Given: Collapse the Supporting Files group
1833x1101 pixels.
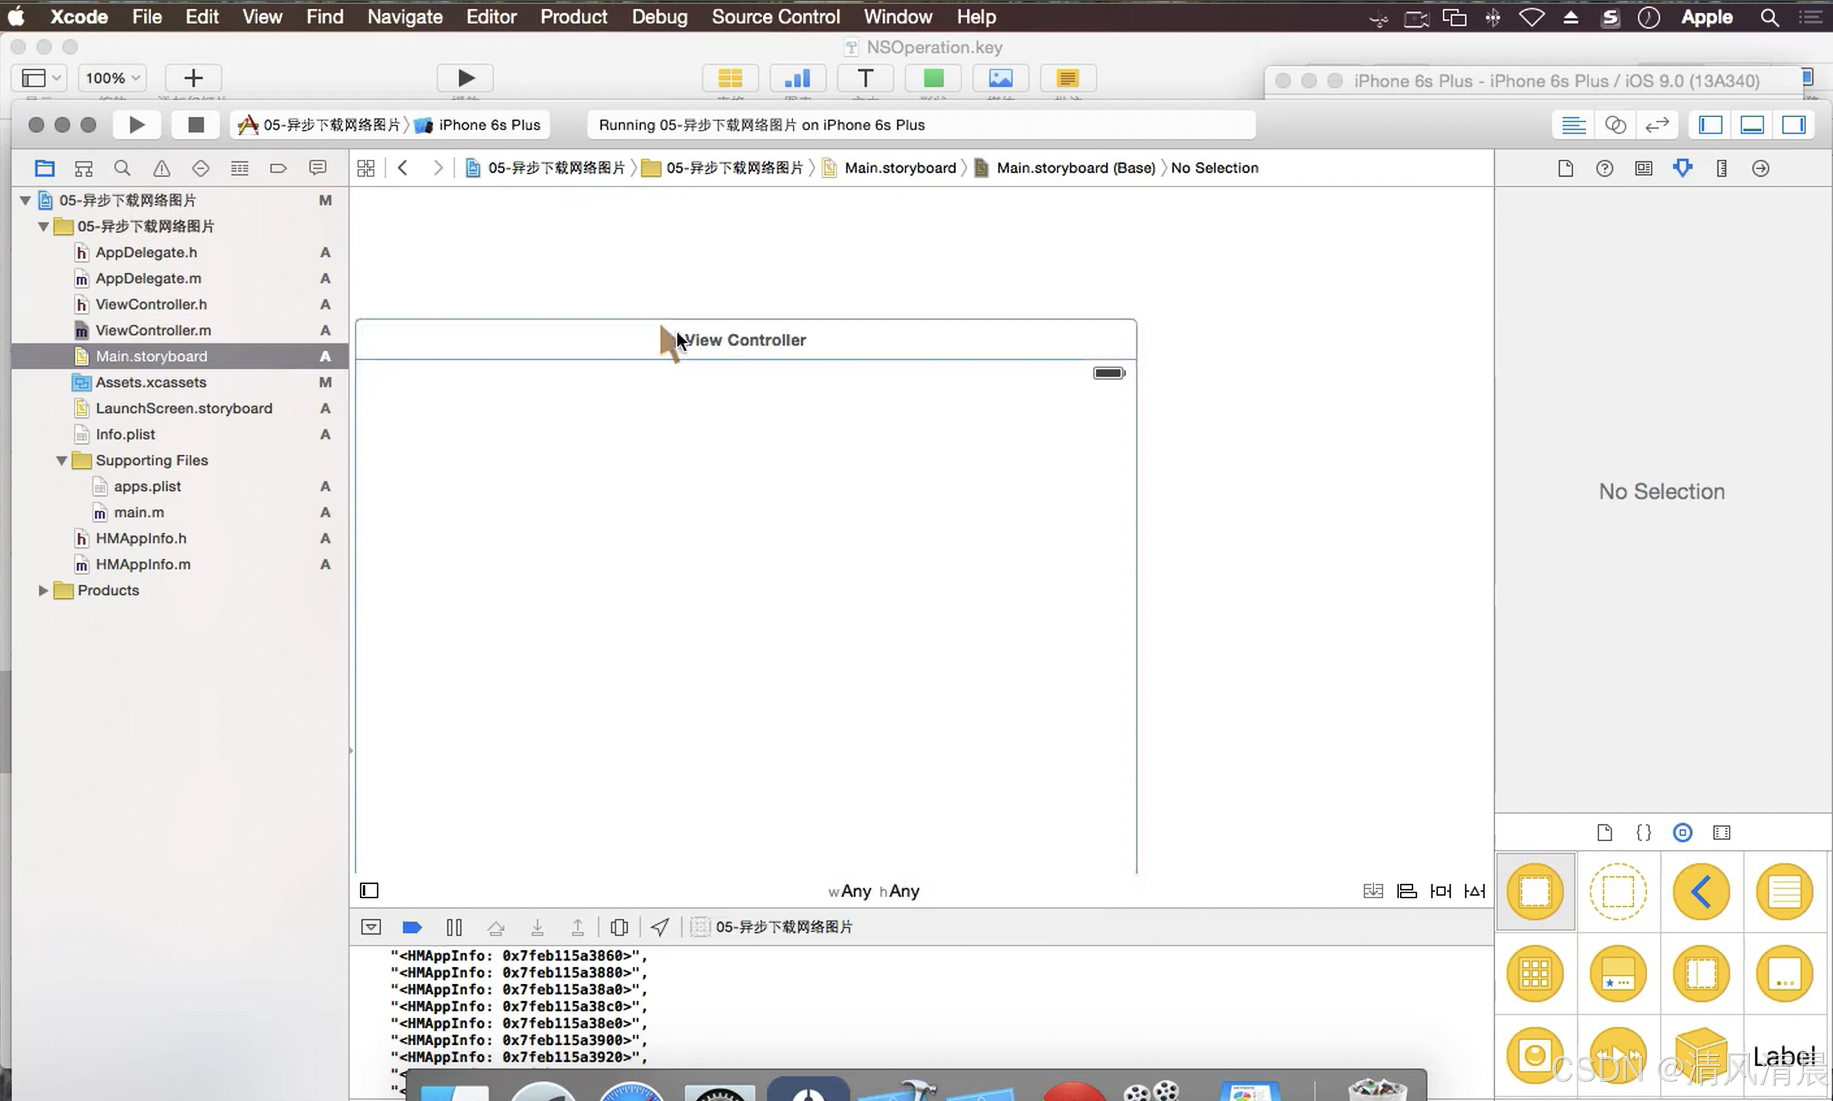Looking at the screenshot, I should coord(62,461).
